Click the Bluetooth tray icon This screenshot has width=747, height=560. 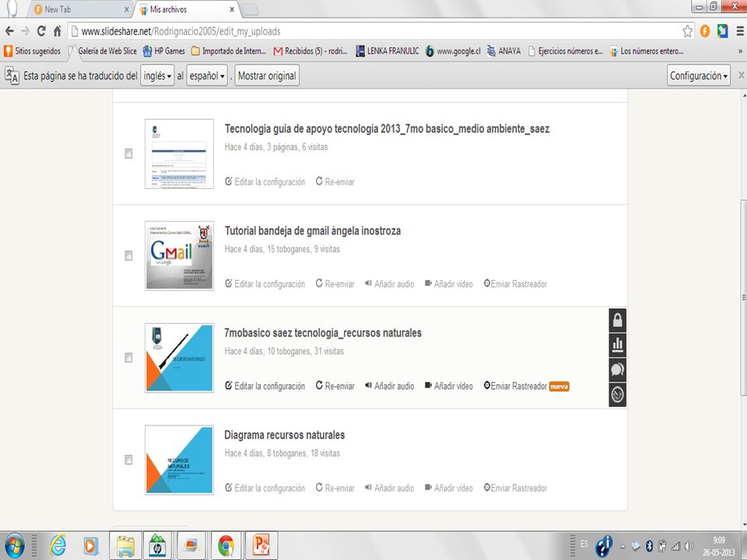coord(649,546)
